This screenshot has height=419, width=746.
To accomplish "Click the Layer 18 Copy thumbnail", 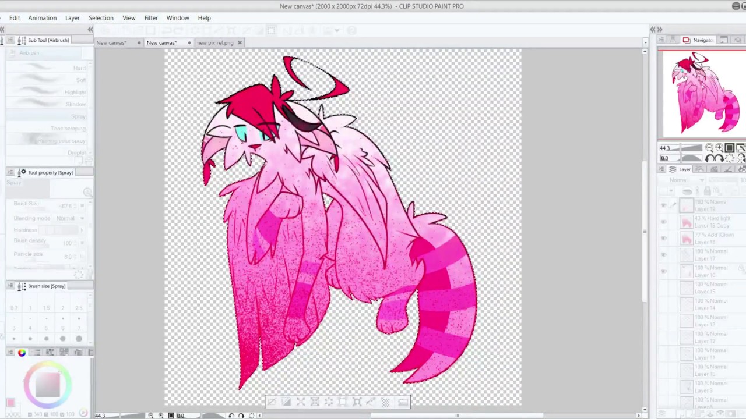I will tap(687, 222).
